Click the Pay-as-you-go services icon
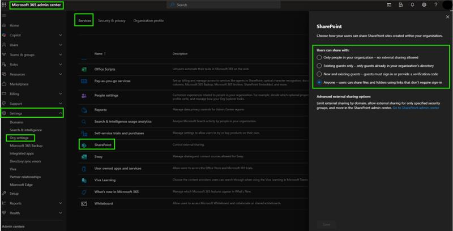The width and height of the screenshot is (453, 231). coord(84,81)
